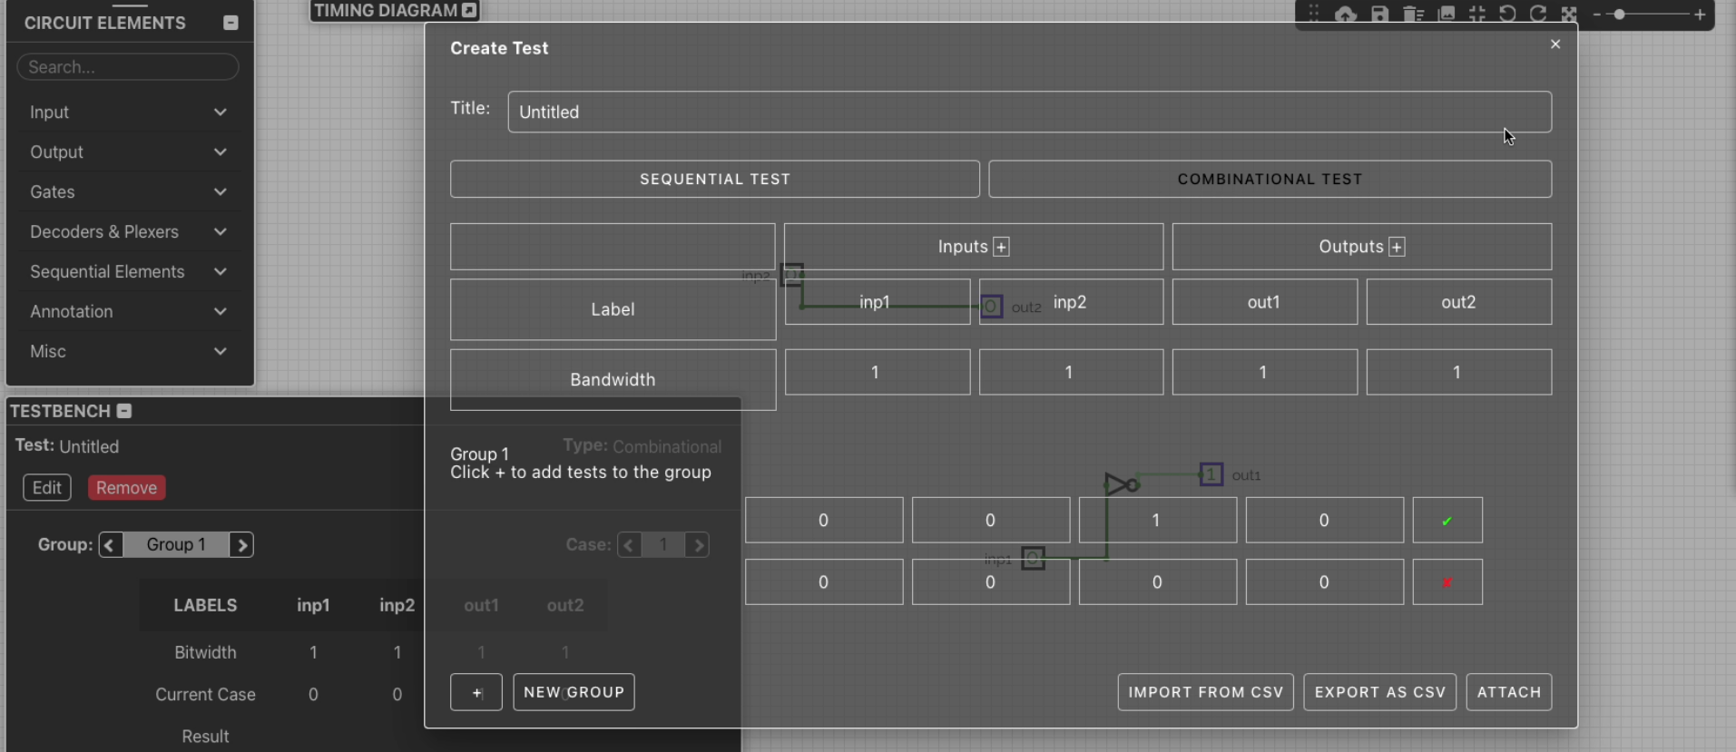Close the Create Test dialog
The height and width of the screenshot is (752, 1736).
tap(1555, 44)
